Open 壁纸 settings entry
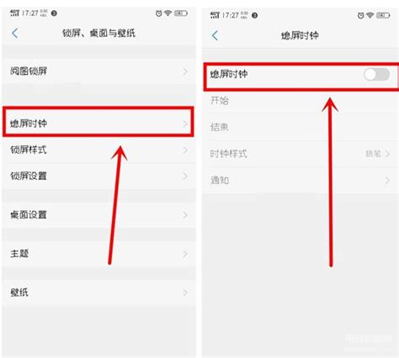The height and width of the screenshot is (358, 399). [99, 292]
